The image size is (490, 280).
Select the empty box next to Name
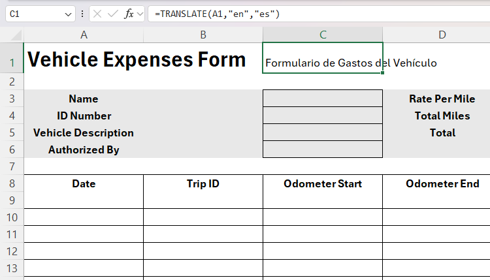tap(322, 99)
